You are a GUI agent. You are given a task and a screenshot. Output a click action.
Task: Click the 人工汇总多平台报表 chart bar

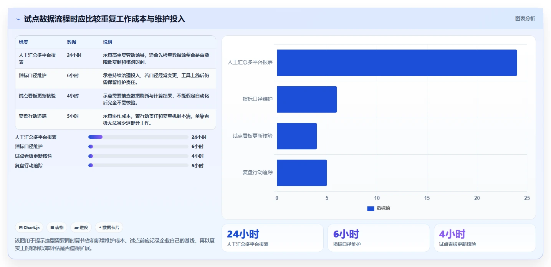pos(397,63)
